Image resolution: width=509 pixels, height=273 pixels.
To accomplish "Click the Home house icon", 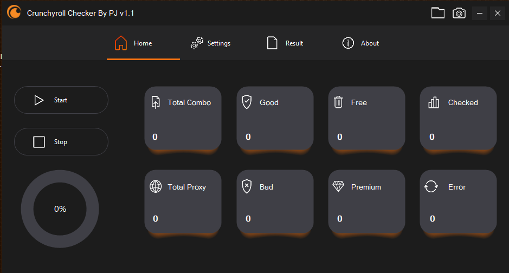I will [121, 43].
